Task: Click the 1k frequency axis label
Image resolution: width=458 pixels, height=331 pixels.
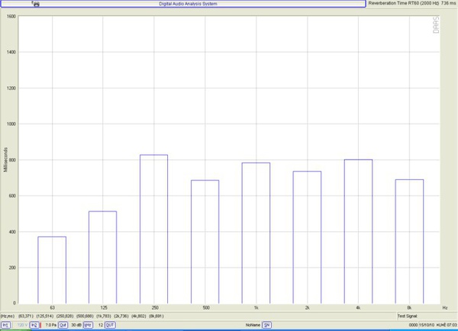Action: point(256,307)
